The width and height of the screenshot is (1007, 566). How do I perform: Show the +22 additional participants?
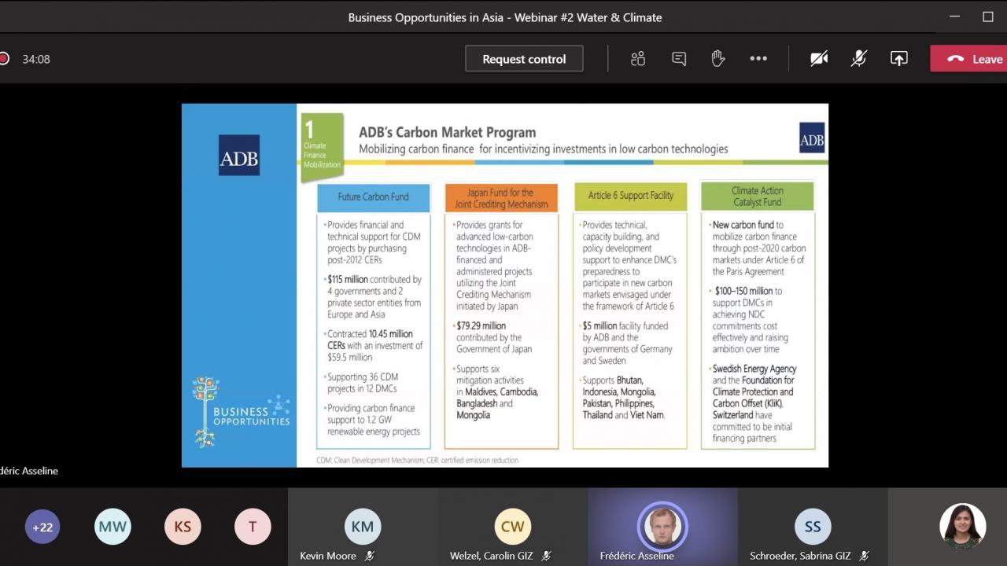pyautogui.click(x=42, y=527)
